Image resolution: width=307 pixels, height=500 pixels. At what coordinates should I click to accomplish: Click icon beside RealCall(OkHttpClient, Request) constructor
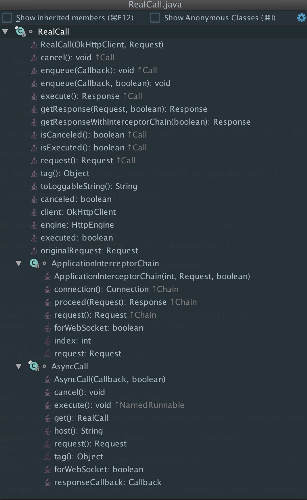[x=34, y=44]
